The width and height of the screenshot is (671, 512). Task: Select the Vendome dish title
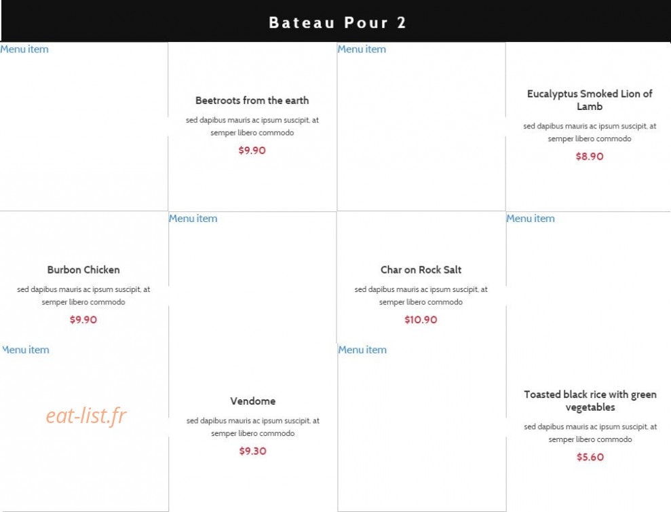pos(253,401)
